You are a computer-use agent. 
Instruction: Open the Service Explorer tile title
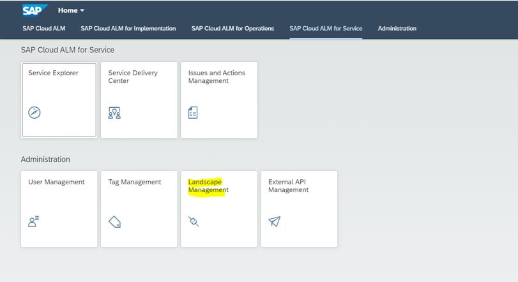pyautogui.click(x=53, y=73)
